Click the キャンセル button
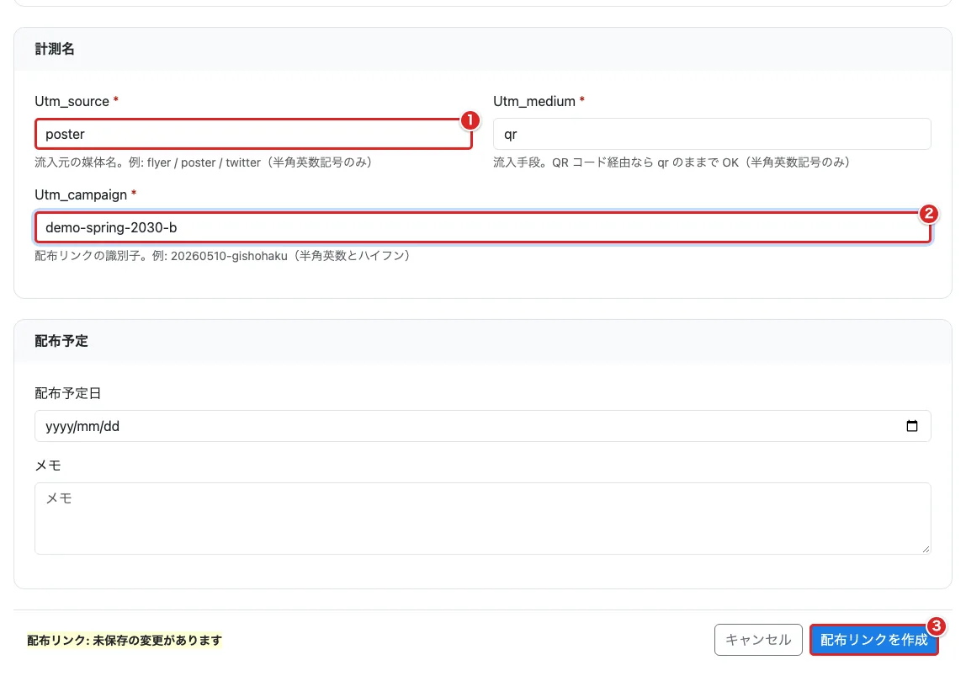Screen dimensions: 966x676 click(758, 640)
